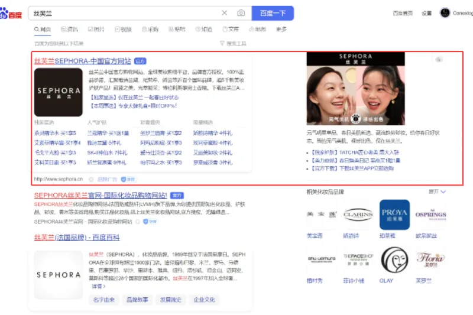Open 娇韵诗精华·4件礼 link

(x=213, y=133)
